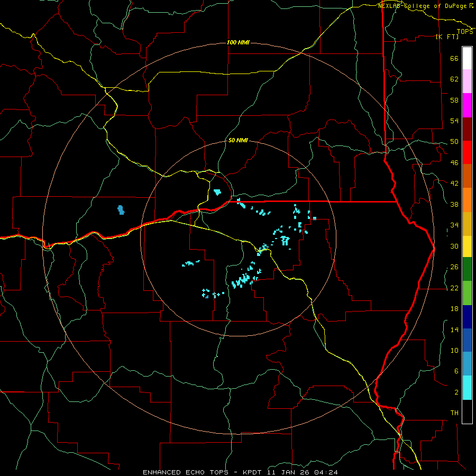The height and width of the screenshot is (476, 476).
Task: Click the cyan legend swatch near 2
Action: (467, 388)
